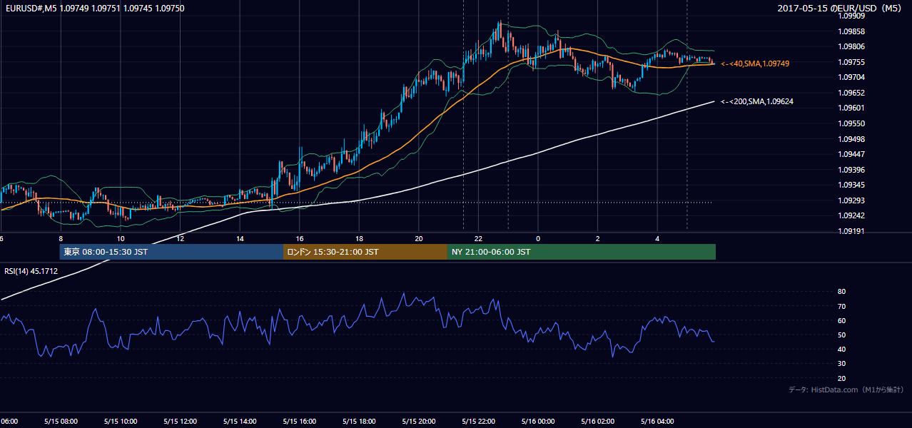The width and height of the screenshot is (912, 428).
Task: Click price axis value 1.09396
Action: 851,170
